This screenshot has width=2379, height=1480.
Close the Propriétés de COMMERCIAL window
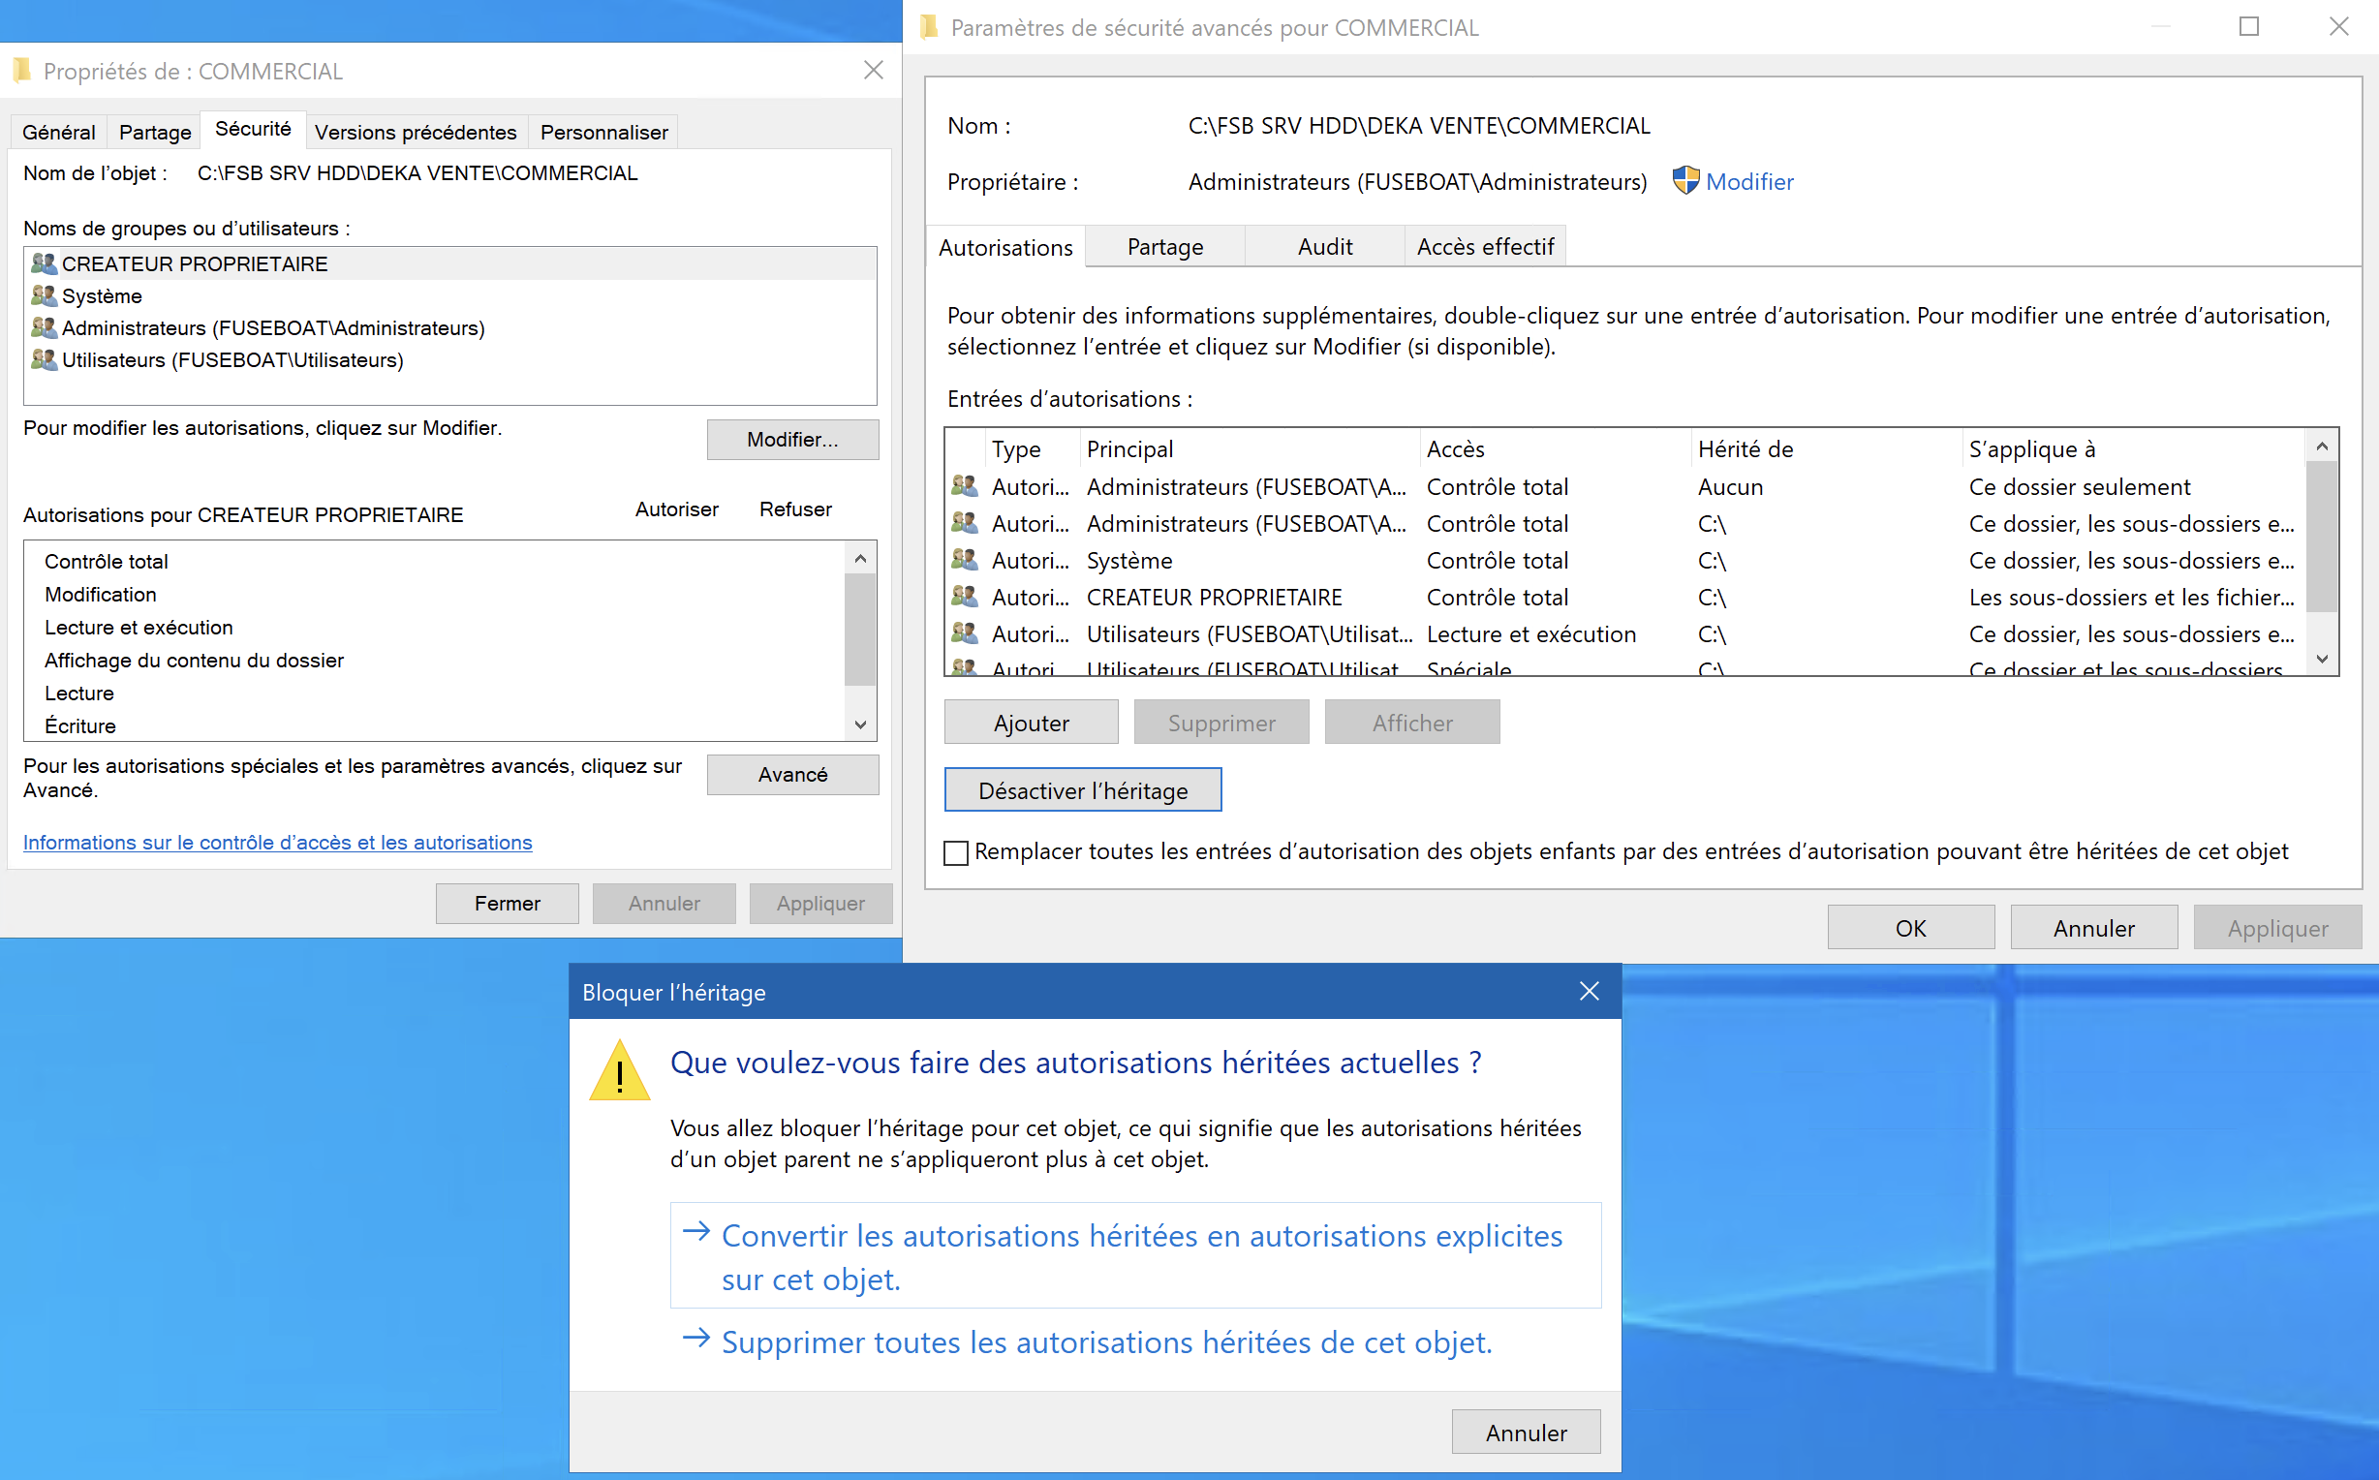pyautogui.click(x=873, y=70)
